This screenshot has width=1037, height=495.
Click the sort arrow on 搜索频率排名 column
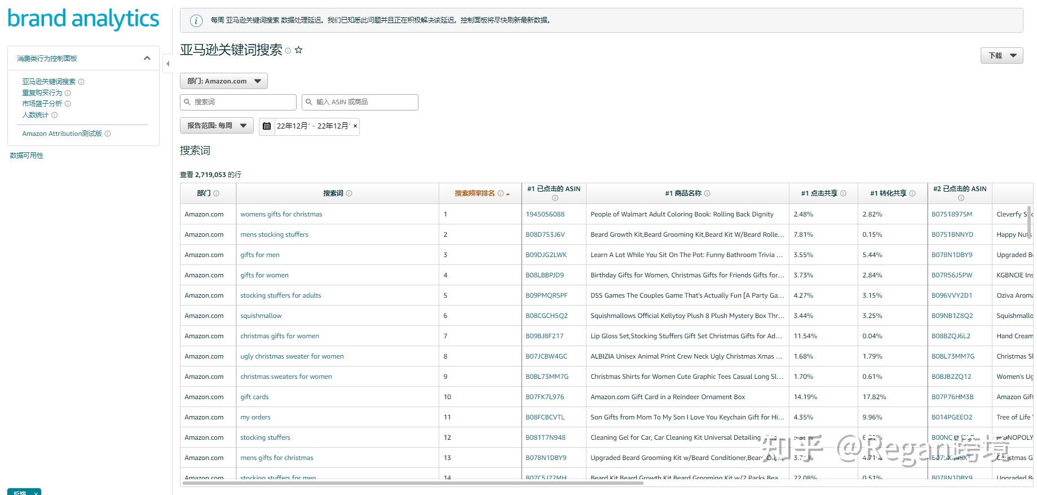508,194
